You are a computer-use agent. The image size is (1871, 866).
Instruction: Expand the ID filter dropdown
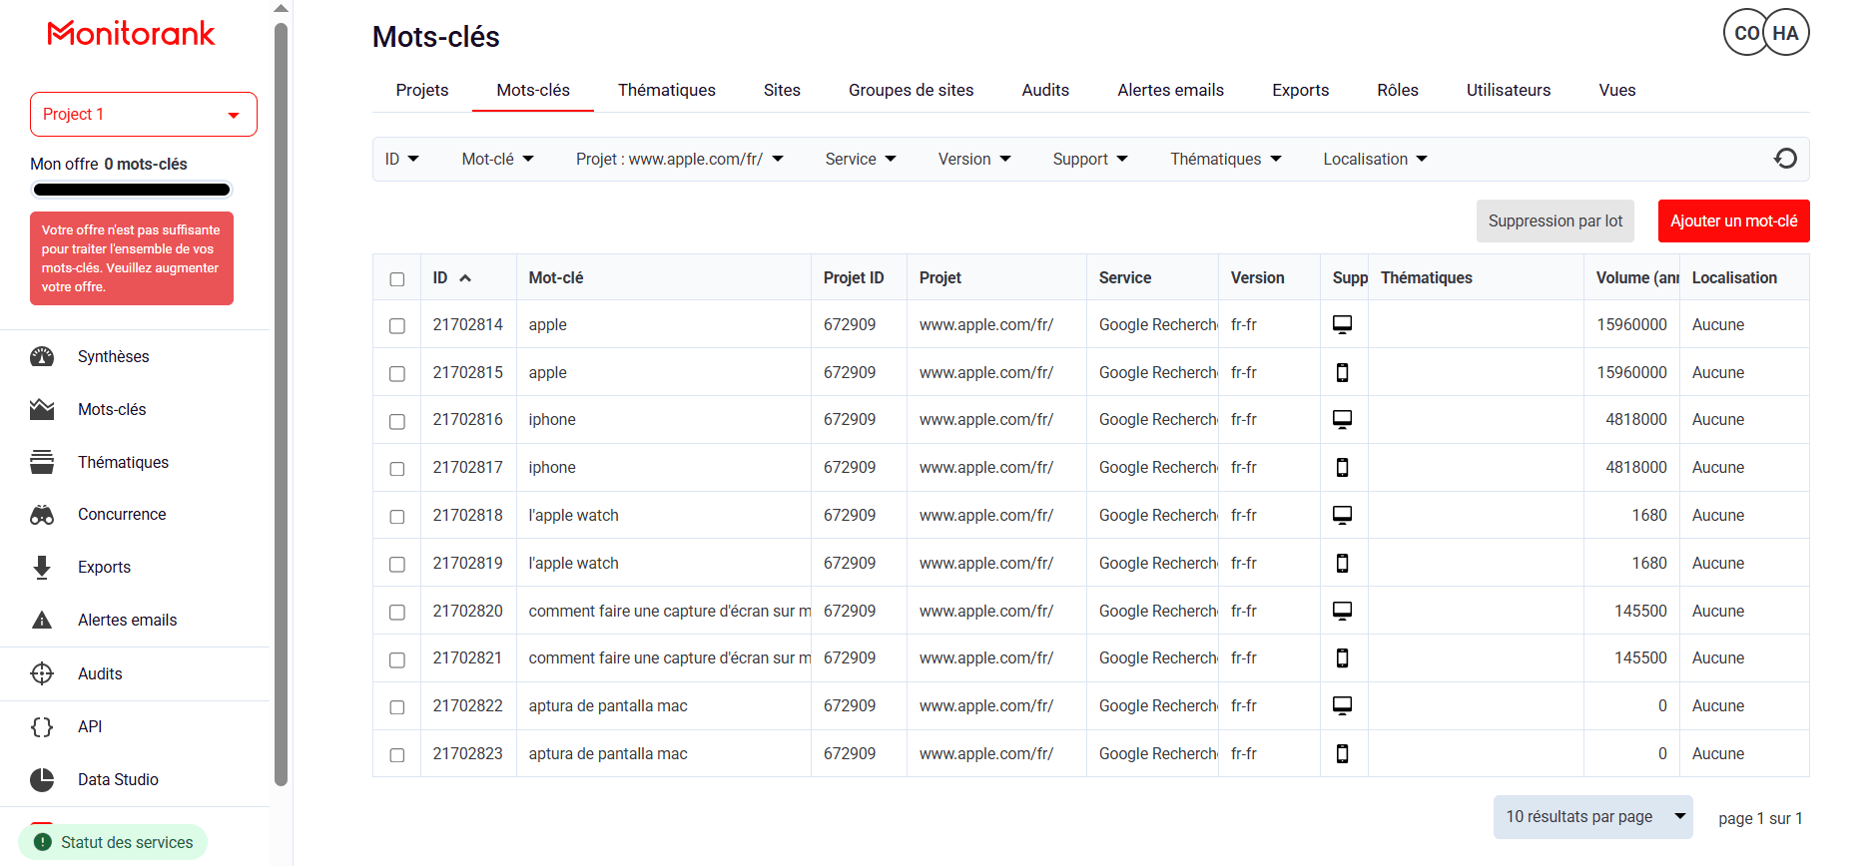pyautogui.click(x=402, y=159)
